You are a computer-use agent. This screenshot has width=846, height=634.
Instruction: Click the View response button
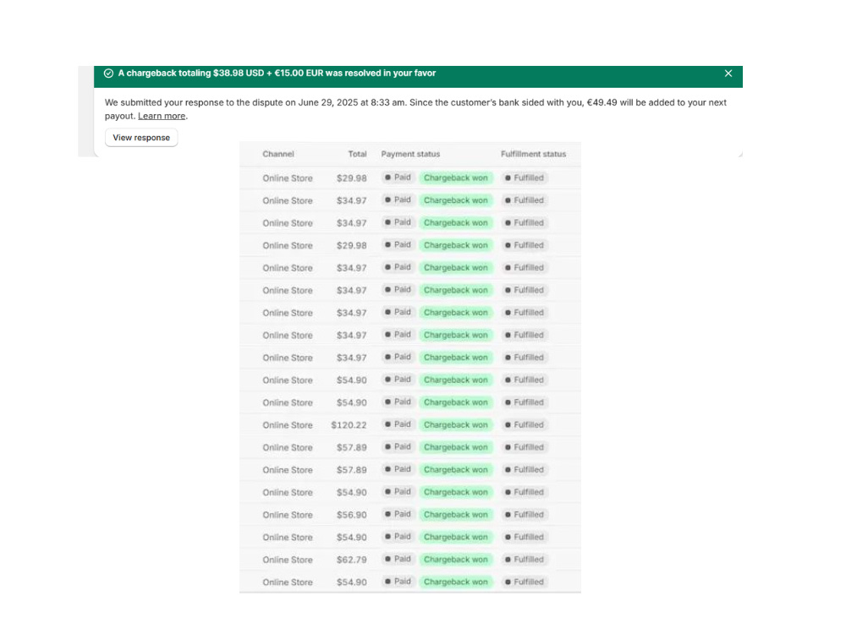click(x=141, y=138)
